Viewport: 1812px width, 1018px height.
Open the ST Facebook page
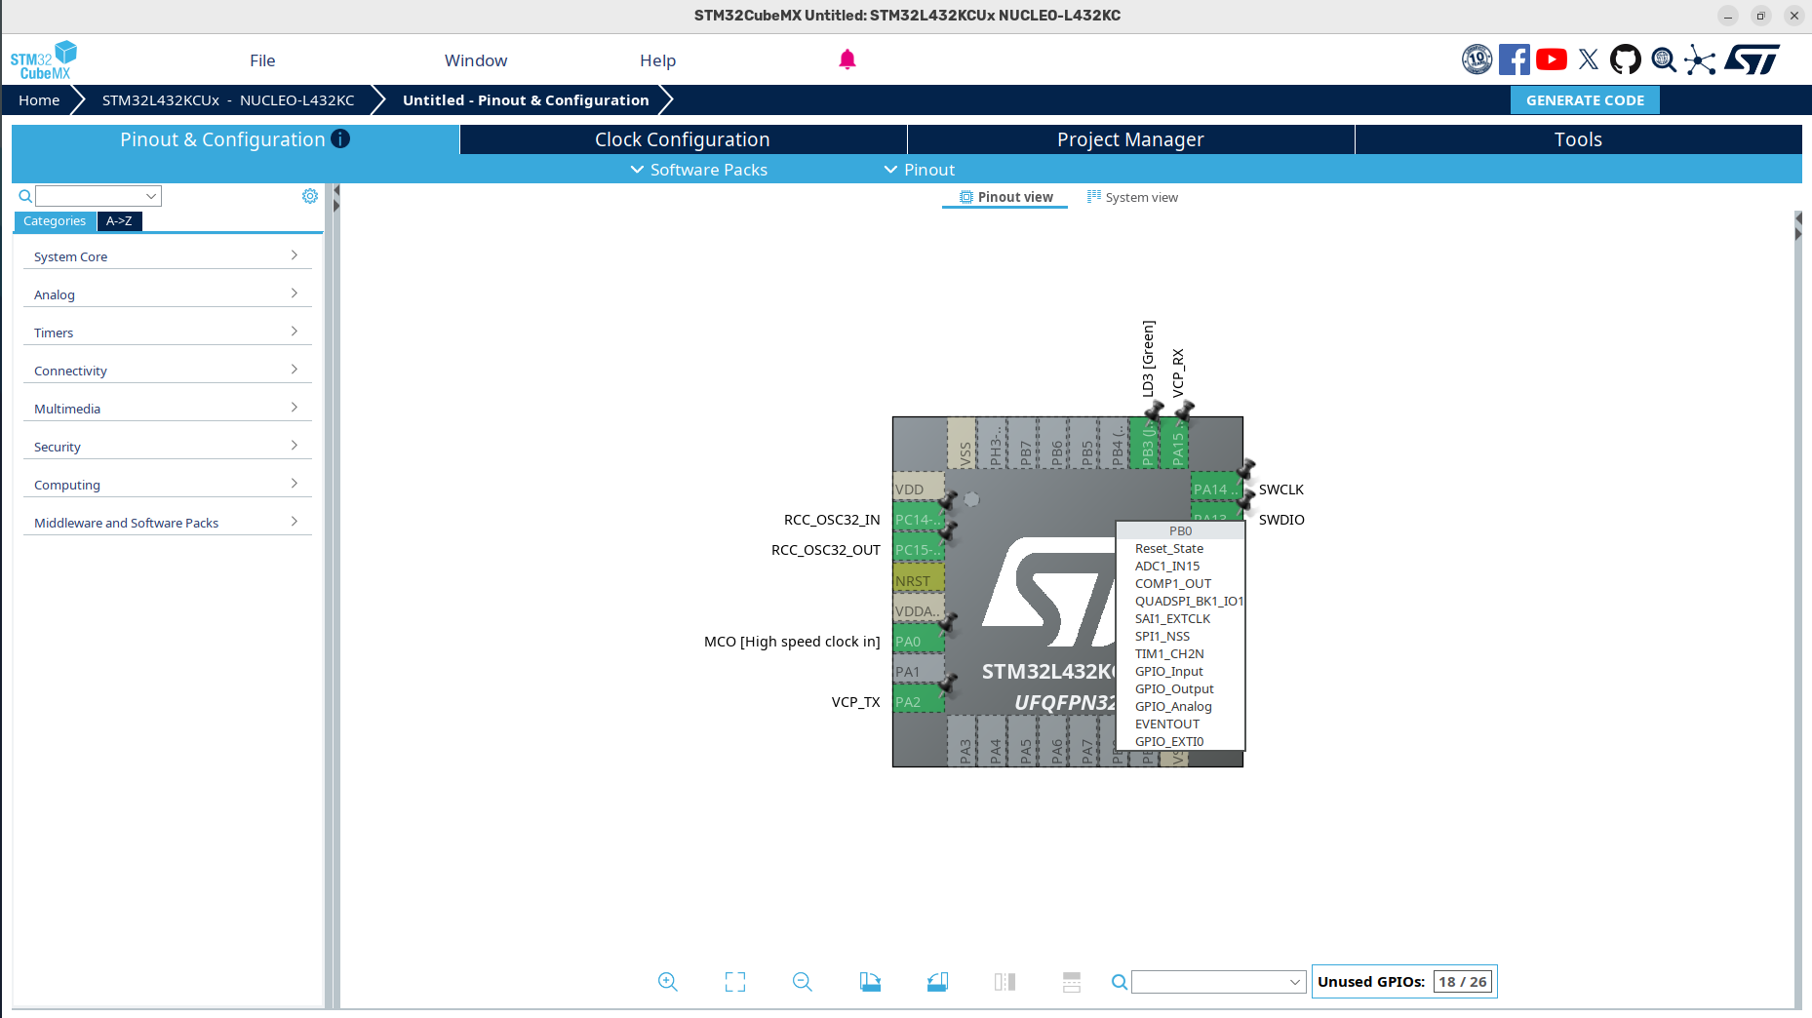coord(1515,59)
